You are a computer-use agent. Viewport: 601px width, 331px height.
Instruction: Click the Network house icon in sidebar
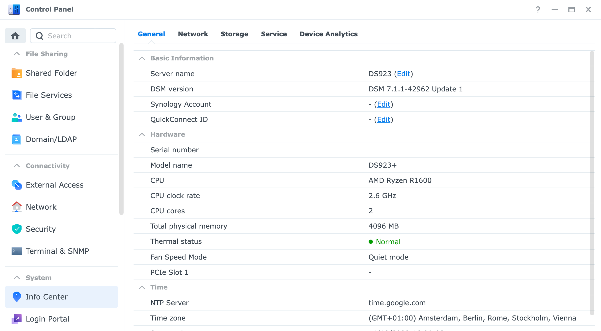coord(17,207)
